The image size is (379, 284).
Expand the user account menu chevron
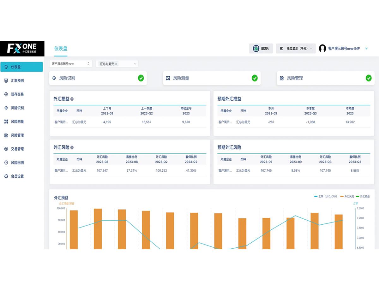pos(366,49)
